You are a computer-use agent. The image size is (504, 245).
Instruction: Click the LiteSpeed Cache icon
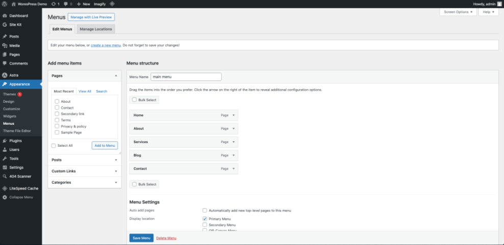point(5,188)
